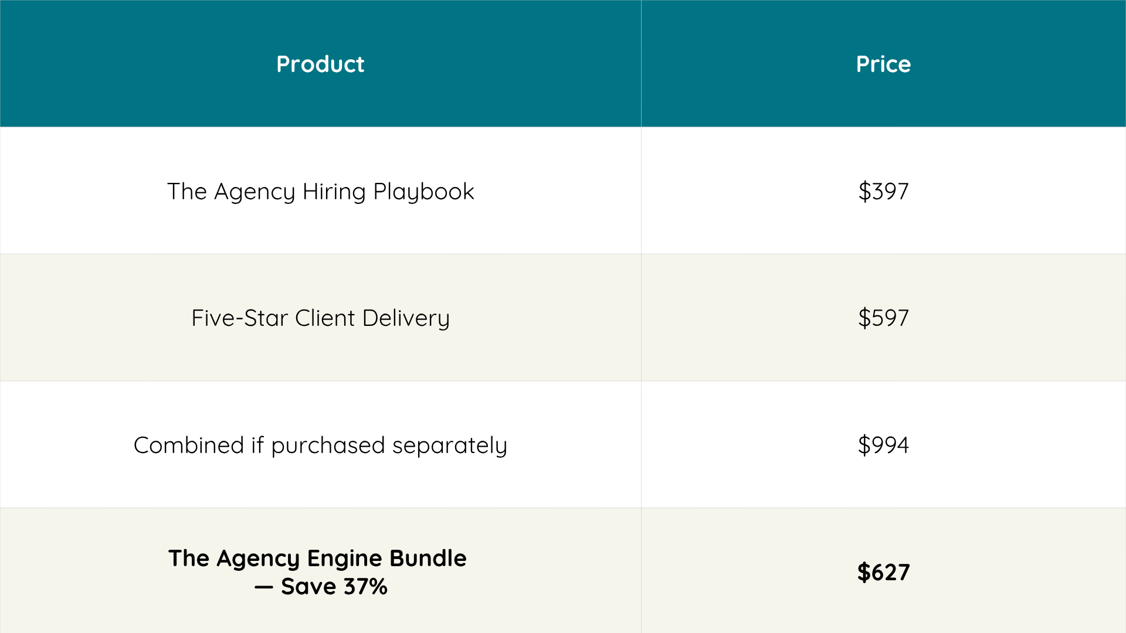Select the Five-Star Client Delivery cell

click(x=320, y=318)
